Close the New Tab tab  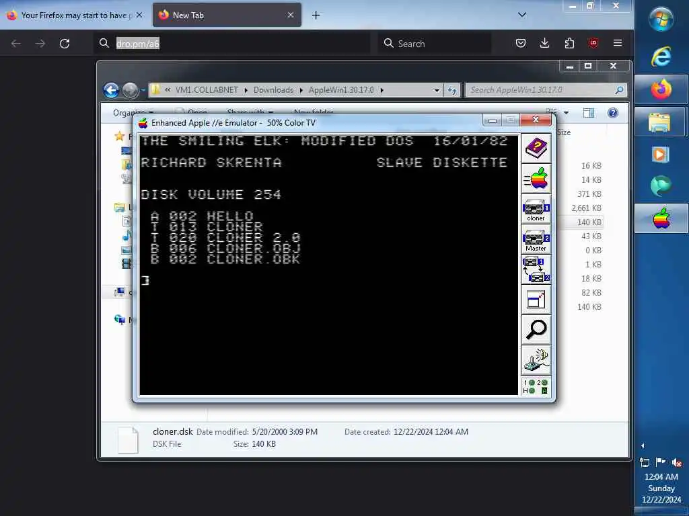coord(291,15)
